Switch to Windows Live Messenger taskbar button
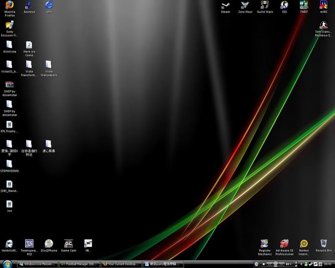This screenshot has height=268, width=335. (x=37, y=264)
